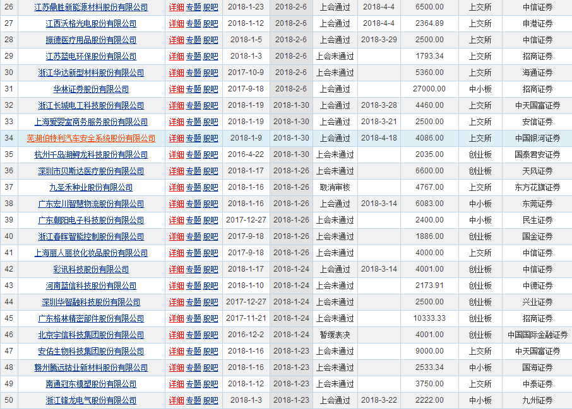Viewport: 572px width, 409px height.
Task: Click 股吧 for 北京宇信科技 row
Action: [x=210, y=335]
